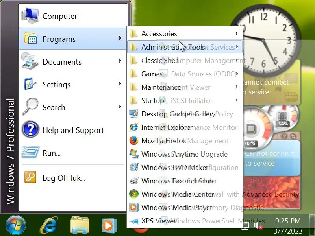Screen dimensions: 315x236
Task: Click the 9:25 PM taskbar clock
Action: pos(288,221)
